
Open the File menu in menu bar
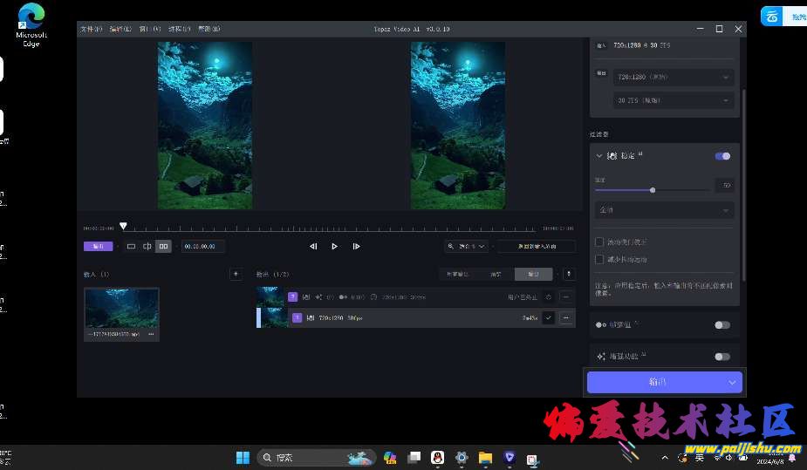(x=92, y=29)
